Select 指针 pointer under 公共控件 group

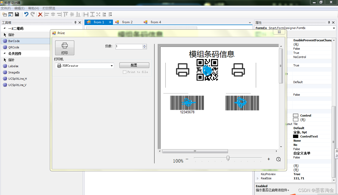pyautogui.click(x=26, y=60)
